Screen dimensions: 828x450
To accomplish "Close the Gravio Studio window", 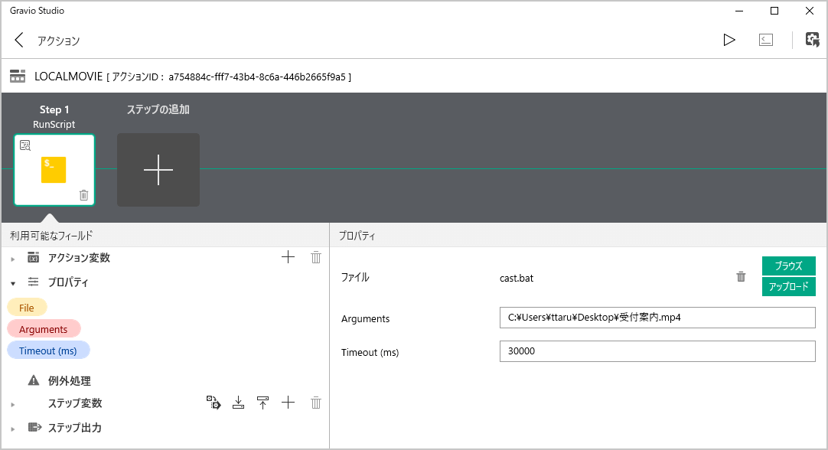I will [x=810, y=11].
